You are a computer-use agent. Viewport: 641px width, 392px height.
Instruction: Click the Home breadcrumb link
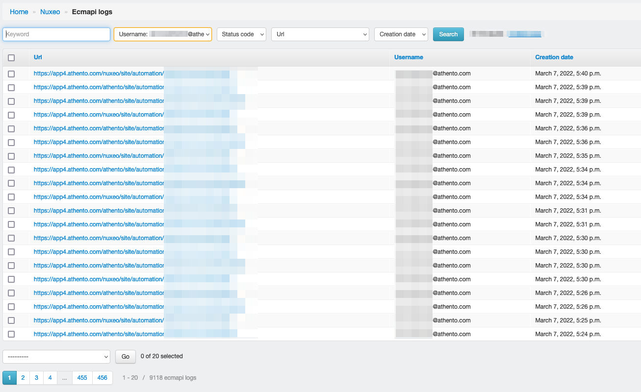pos(19,12)
